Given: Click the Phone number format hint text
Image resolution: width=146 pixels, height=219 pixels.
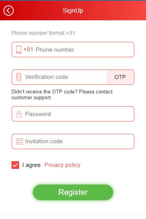Looking at the screenshot, I should pyautogui.click(x=43, y=33).
